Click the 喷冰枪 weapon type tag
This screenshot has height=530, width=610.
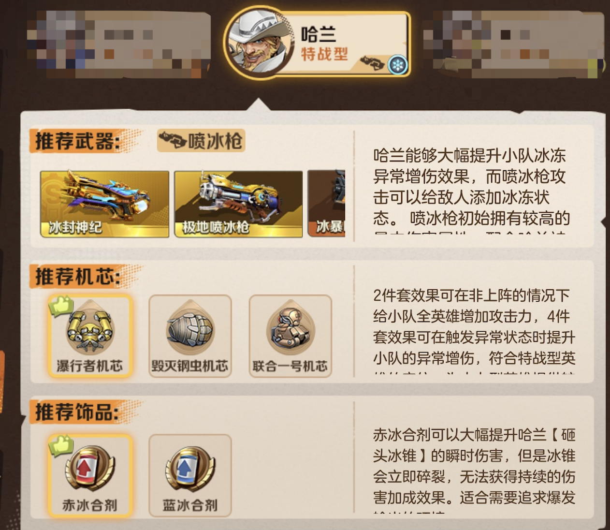[201, 141]
